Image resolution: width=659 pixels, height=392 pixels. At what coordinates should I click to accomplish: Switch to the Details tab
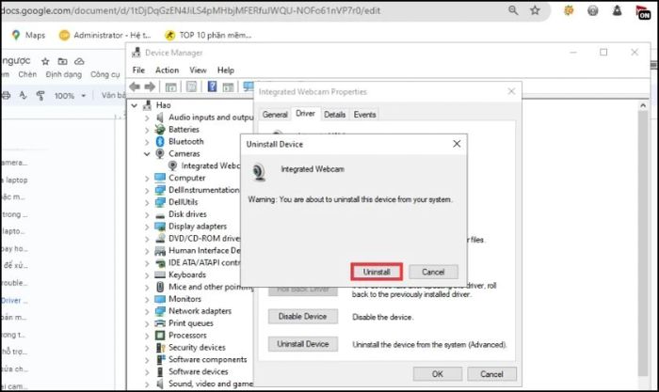pyautogui.click(x=335, y=115)
